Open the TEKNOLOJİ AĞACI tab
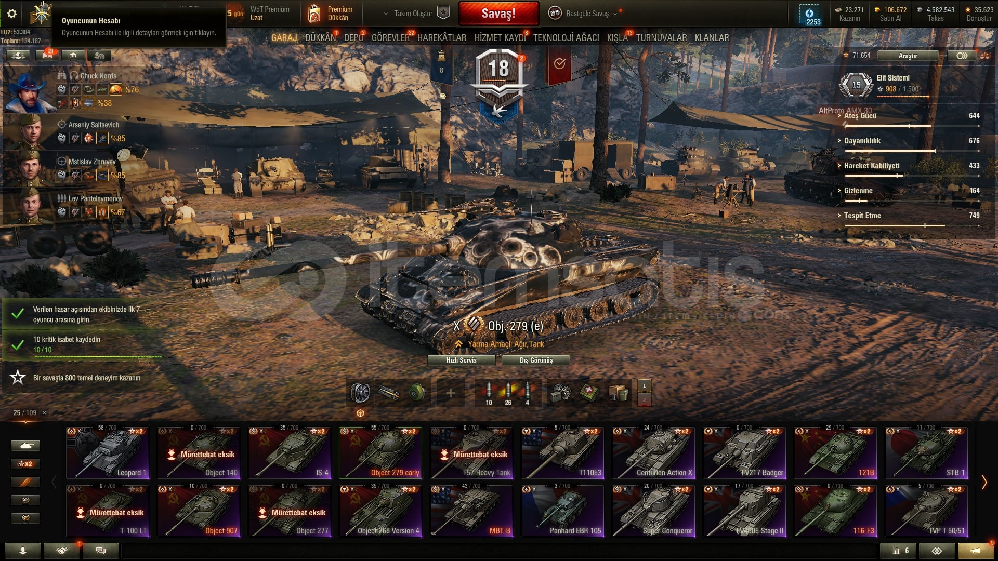 tap(566, 38)
